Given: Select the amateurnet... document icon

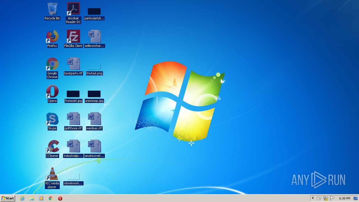Looking at the screenshot, I should point(94,149).
